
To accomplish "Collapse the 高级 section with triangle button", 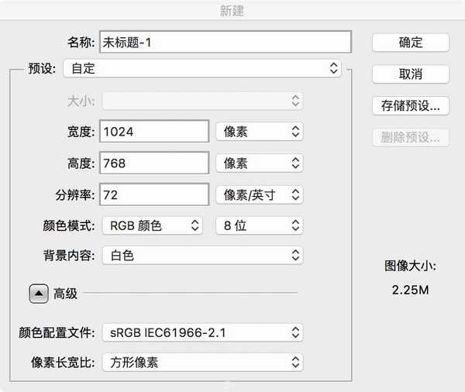I will click(x=38, y=294).
